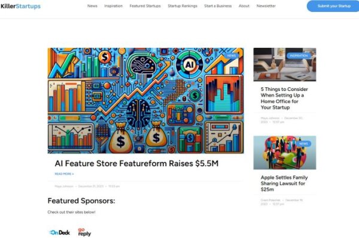This screenshot has height=238, width=359.
Task: Click the NEWS badge on the AI image
Action: [x=231, y=56]
